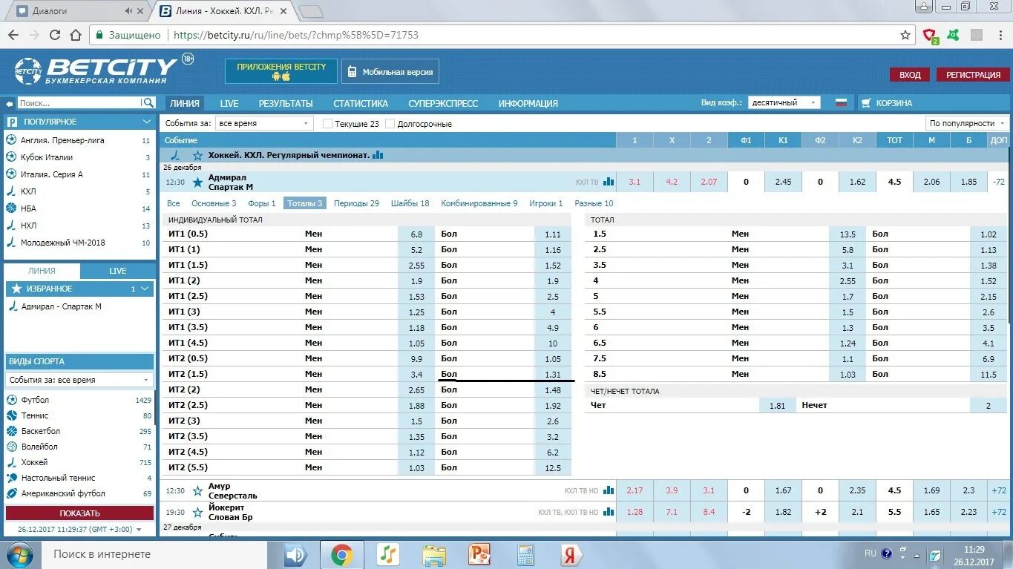This screenshot has width=1013, height=569.
Task: Toggle favorite star for Адмирал - Спартак М
Action: (197, 182)
